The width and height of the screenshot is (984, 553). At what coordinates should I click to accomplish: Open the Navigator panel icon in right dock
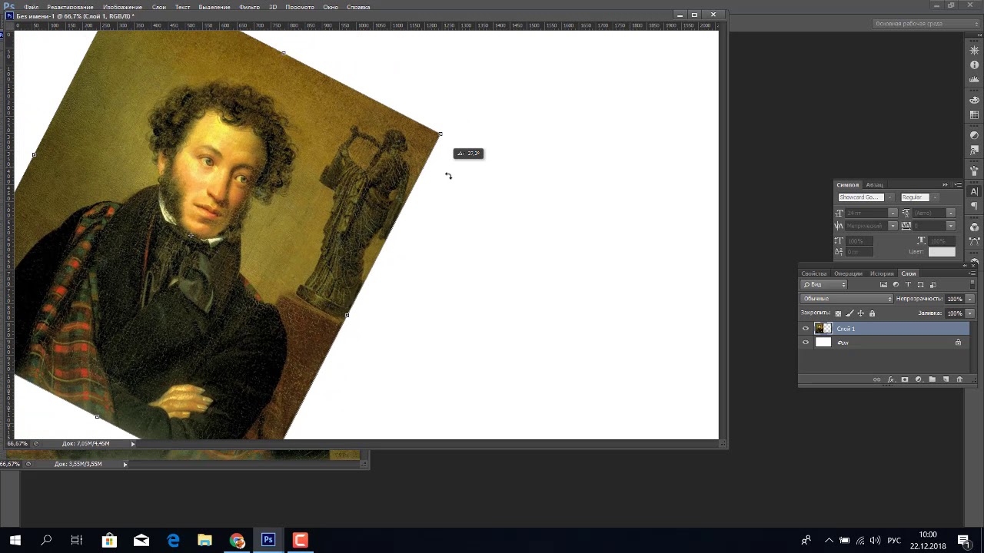click(975, 51)
